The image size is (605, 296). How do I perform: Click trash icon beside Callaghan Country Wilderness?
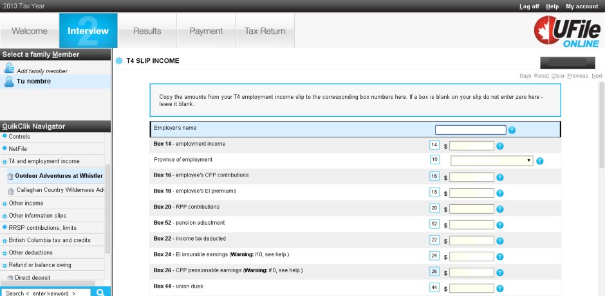(11, 191)
